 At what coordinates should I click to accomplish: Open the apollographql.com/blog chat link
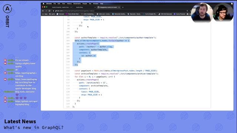tap(26, 75)
